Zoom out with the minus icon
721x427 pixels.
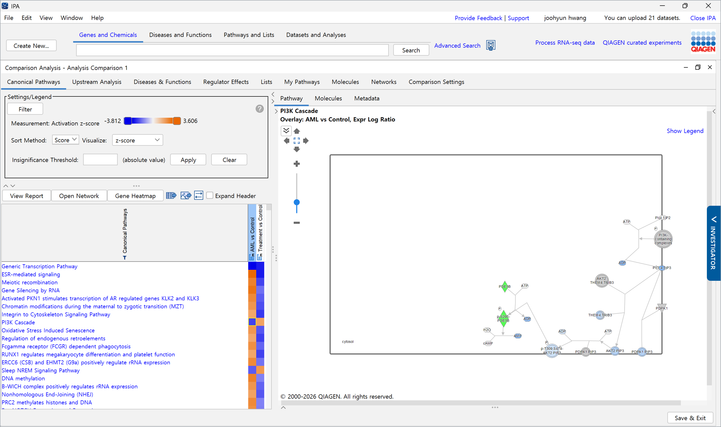coord(297,223)
